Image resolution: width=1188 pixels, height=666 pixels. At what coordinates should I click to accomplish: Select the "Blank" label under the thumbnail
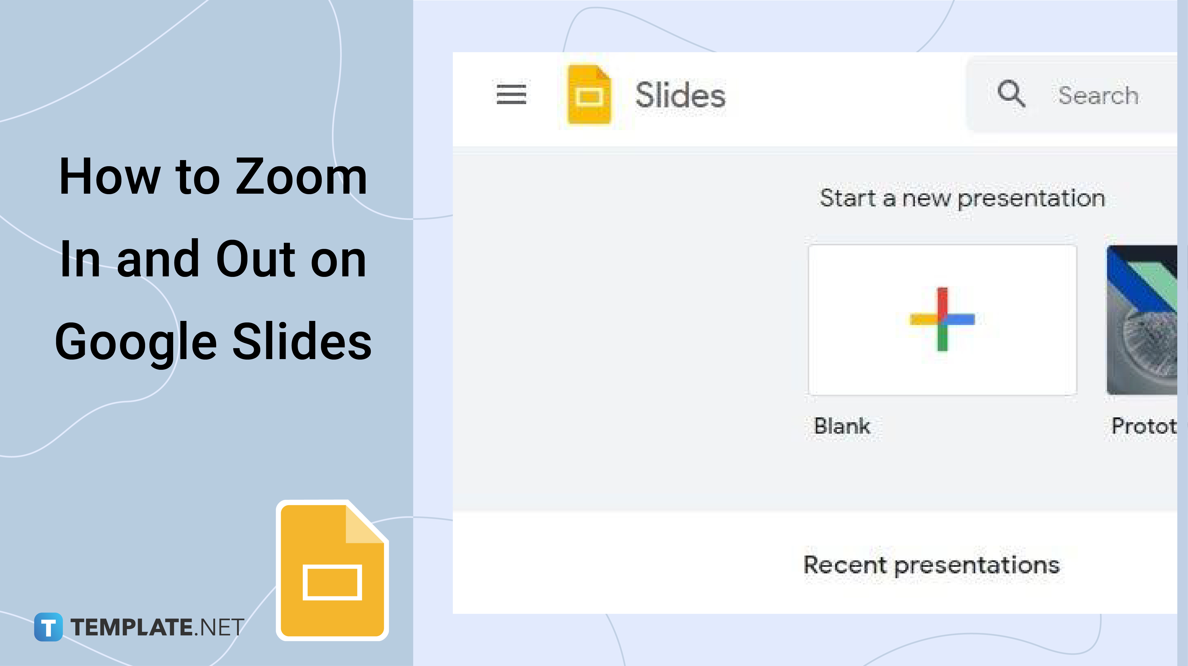(x=842, y=426)
